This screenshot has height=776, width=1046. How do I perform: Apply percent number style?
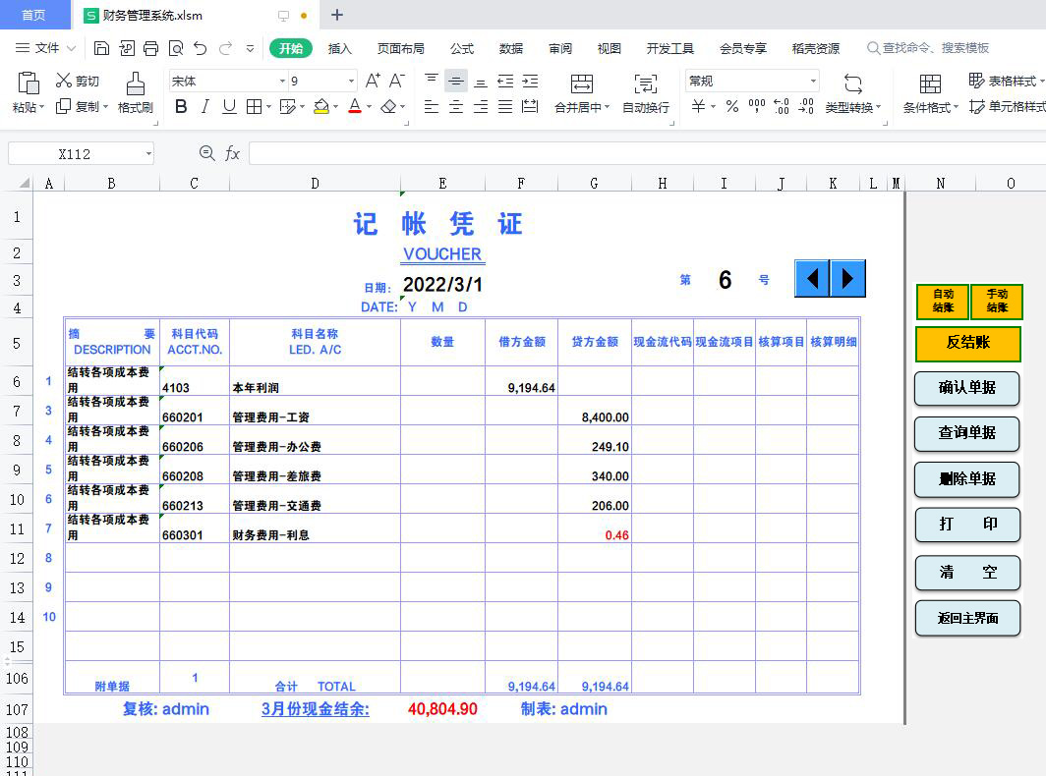(732, 106)
